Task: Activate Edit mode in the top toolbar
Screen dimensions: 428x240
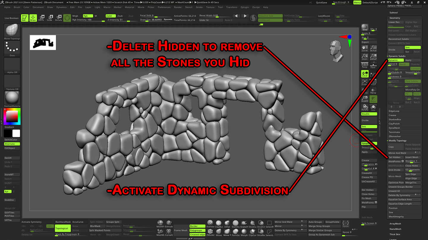Action: 25,18
